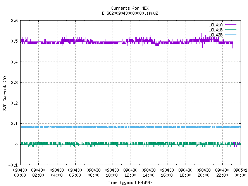Click the -0.1 y-axis tick label

click(13, 165)
